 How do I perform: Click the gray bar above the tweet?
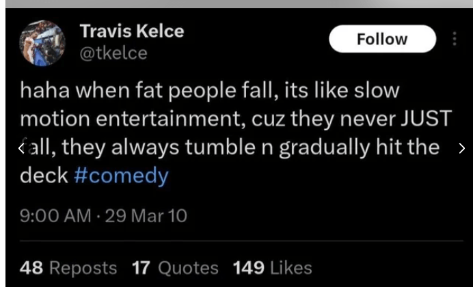point(236,3)
